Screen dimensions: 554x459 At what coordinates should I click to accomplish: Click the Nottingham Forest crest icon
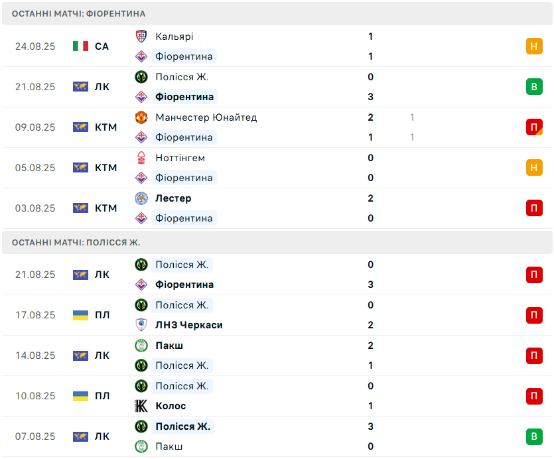click(141, 158)
